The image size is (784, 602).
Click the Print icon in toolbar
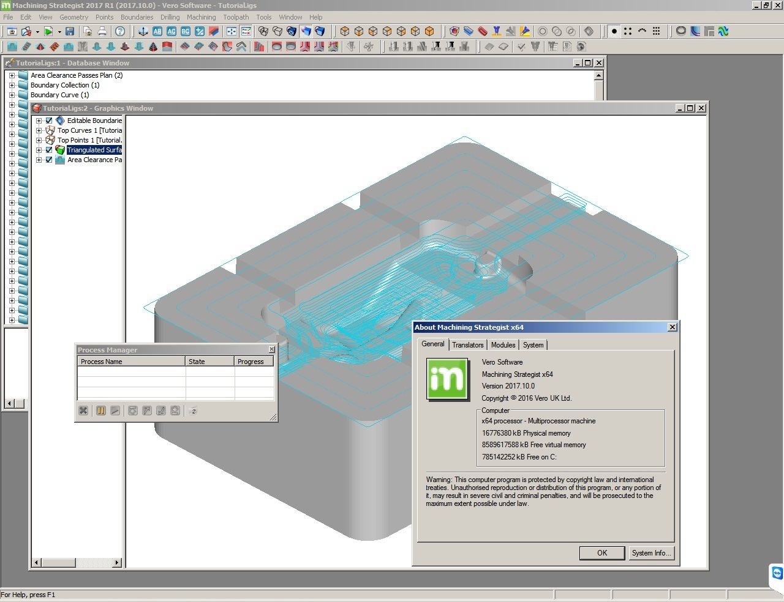(102, 31)
